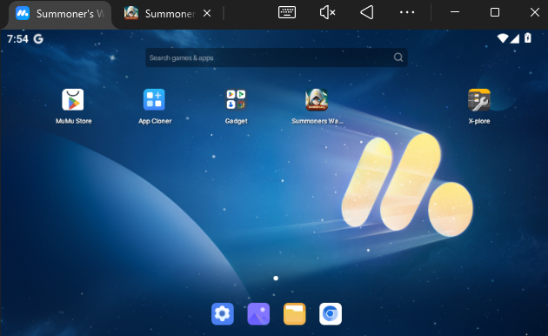548x336 pixels.
Task: Open the X-plore file manager
Action: click(479, 99)
